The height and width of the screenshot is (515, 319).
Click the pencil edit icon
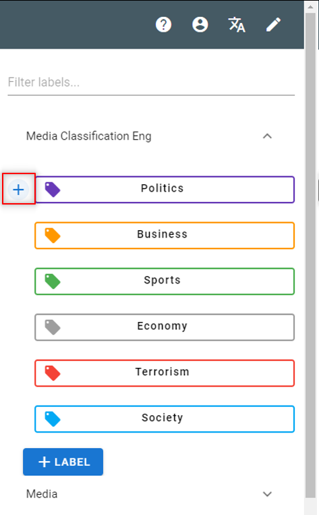(273, 24)
